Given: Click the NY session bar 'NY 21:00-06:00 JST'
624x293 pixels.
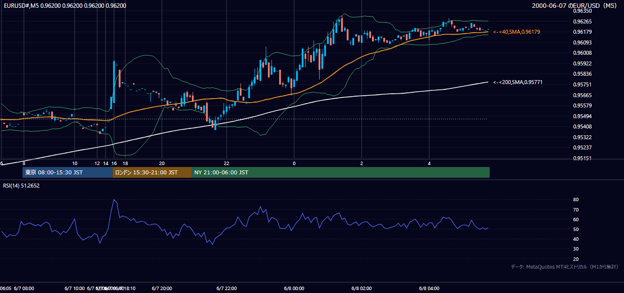Looking at the screenshot, I should (340, 172).
